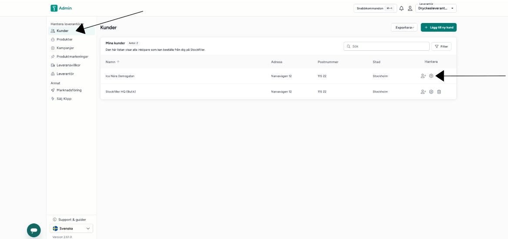The height and width of the screenshot is (239, 508).
Task: Click Stockholm in Stockfiller HQ row
Action: pos(380,92)
